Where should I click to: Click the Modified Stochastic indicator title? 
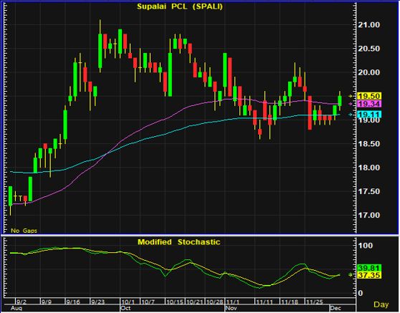pyautogui.click(x=178, y=242)
